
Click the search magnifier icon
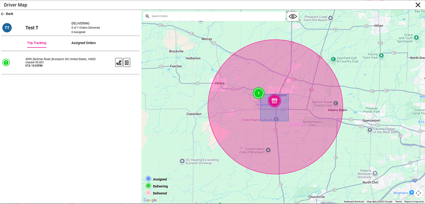tap(147, 16)
